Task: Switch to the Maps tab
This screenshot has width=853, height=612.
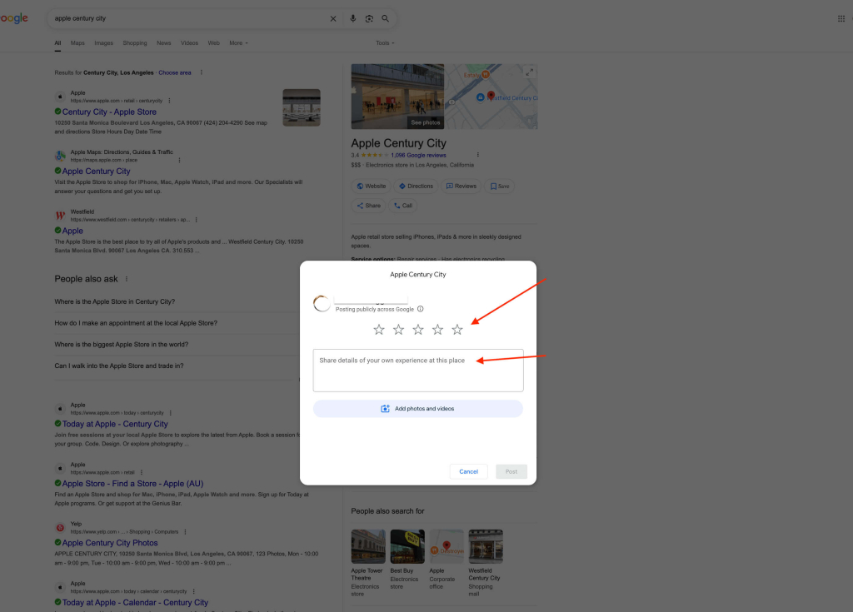Action: tap(77, 43)
